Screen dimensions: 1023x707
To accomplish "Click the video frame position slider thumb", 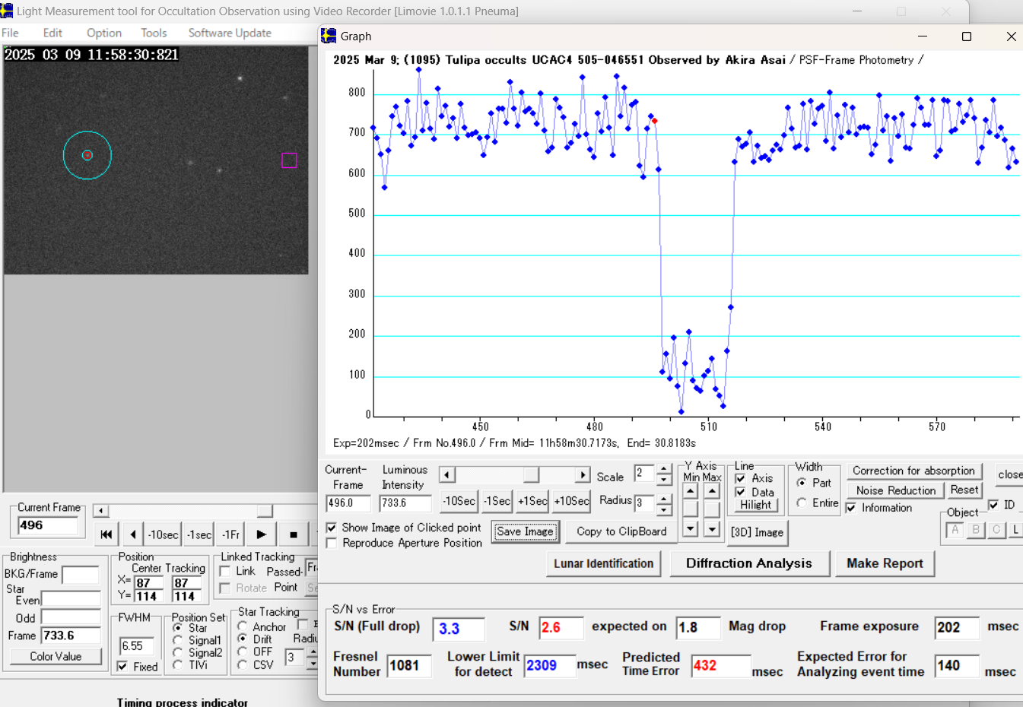I will pos(264,511).
